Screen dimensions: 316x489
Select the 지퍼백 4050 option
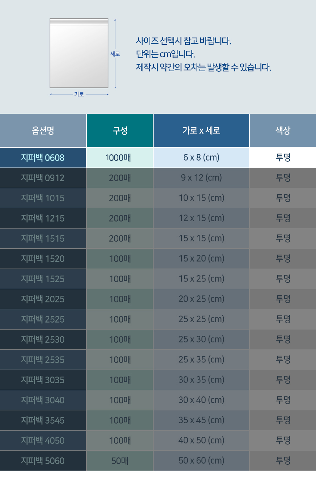pos(43,440)
